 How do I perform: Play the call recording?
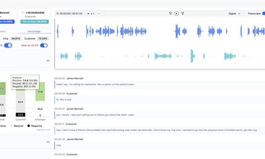pos(176,14)
